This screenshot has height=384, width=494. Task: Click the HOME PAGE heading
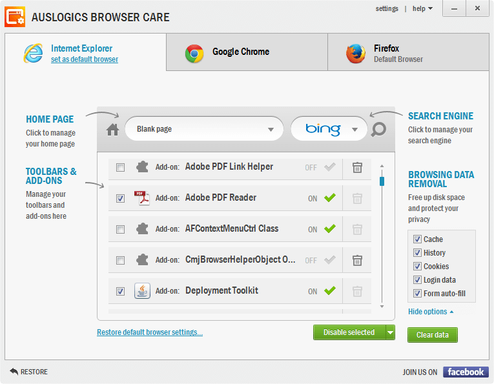pos(50,119)
